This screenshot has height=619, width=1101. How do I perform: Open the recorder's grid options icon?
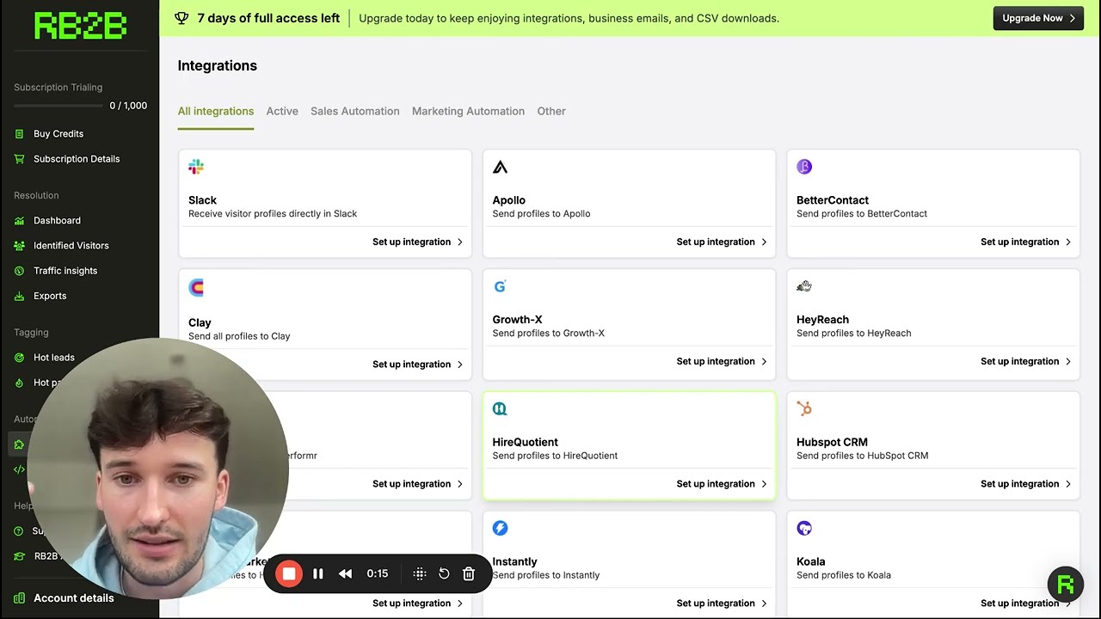[420, 573]
